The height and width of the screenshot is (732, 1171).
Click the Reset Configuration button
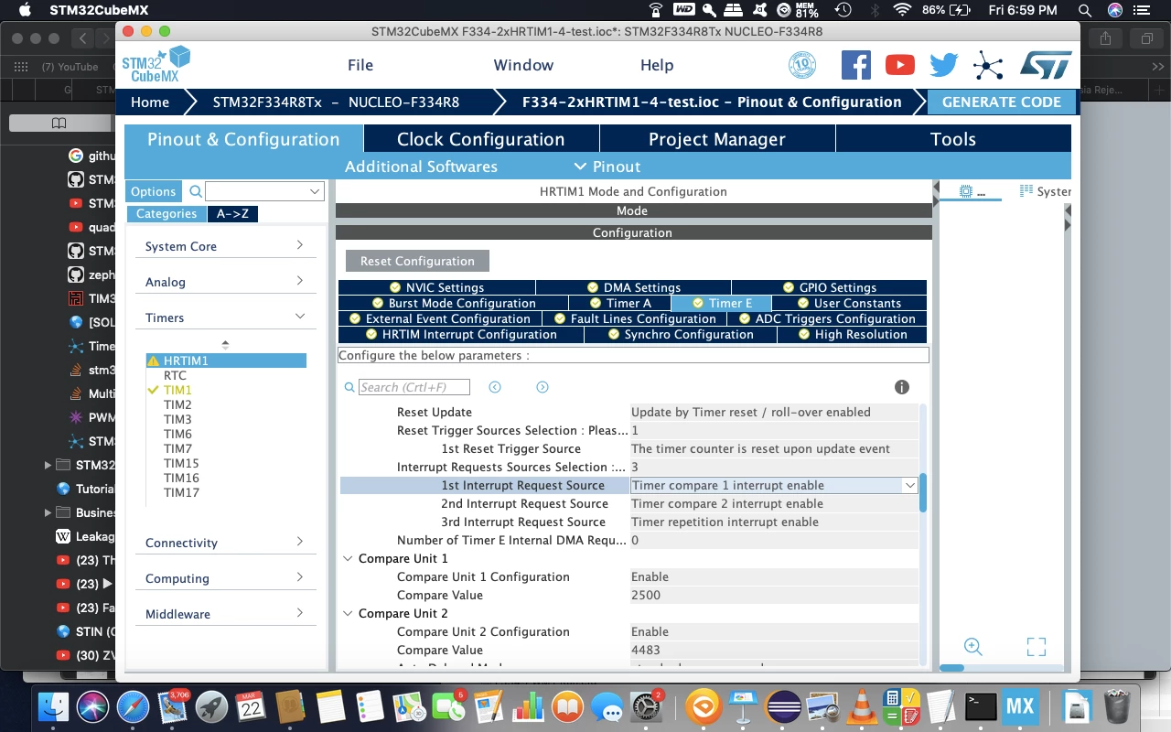(417, 261)
